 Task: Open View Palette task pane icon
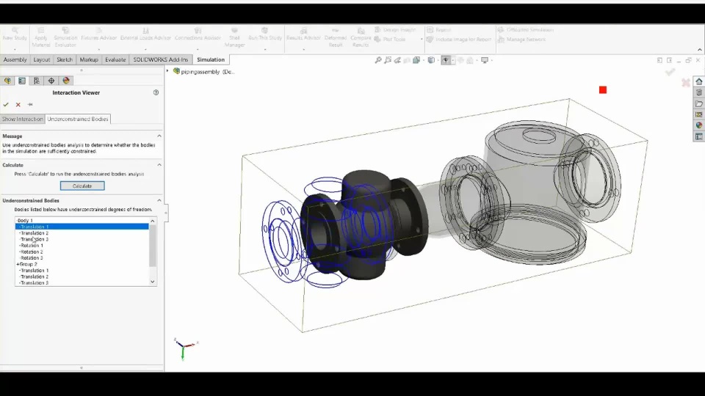pyautogui.click(x=698, y=114)
